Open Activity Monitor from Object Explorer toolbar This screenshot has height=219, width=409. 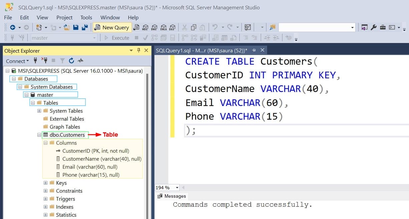[x=81, y=61]
